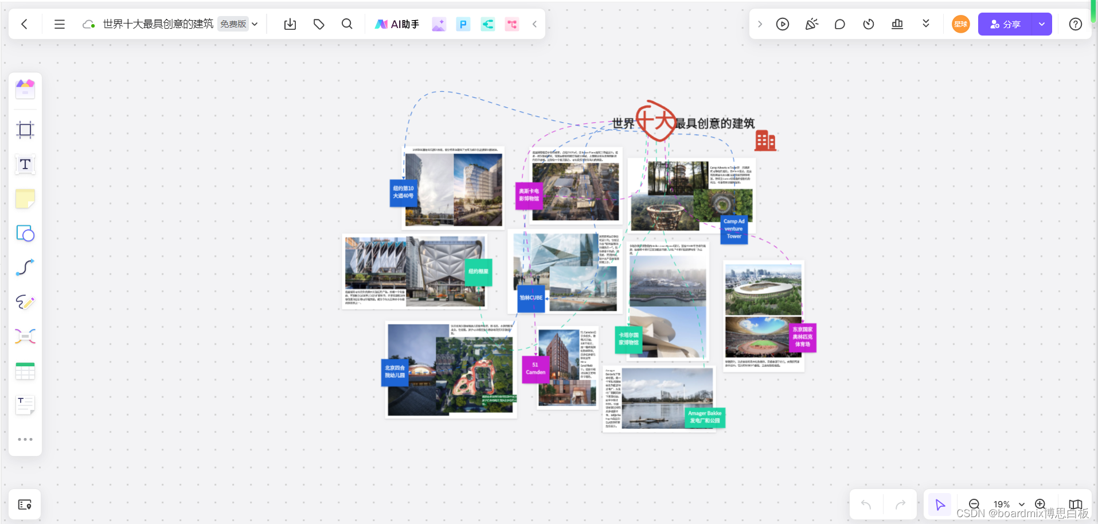Start presentation play button
The height and width of the screenshot is (524, 1098).
(x=783, y=24)
